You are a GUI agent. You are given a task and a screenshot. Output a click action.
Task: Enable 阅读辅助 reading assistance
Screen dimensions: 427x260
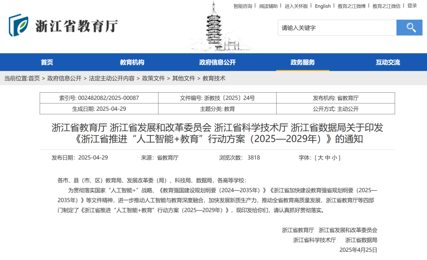click(x=268, y=6)
